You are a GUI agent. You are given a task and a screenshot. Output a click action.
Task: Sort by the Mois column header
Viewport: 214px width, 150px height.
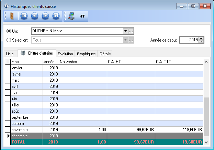27,62
